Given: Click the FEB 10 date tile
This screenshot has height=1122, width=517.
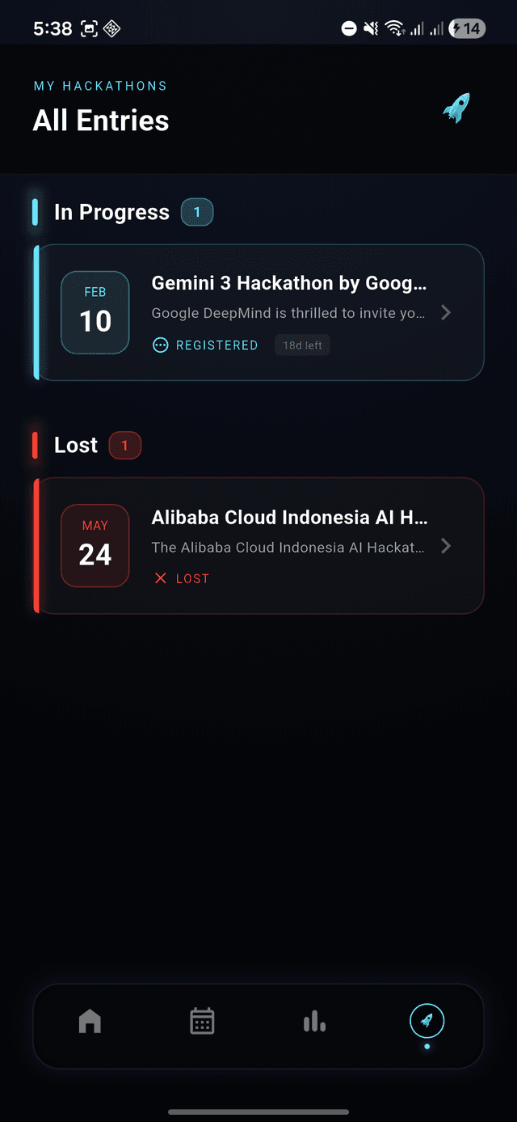Looking at the screenshot, I should pyautogui.click(x=95, y=312).
